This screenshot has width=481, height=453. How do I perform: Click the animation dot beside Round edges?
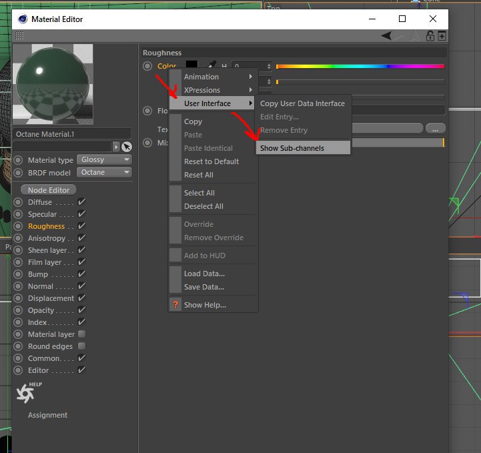point(18,346)
